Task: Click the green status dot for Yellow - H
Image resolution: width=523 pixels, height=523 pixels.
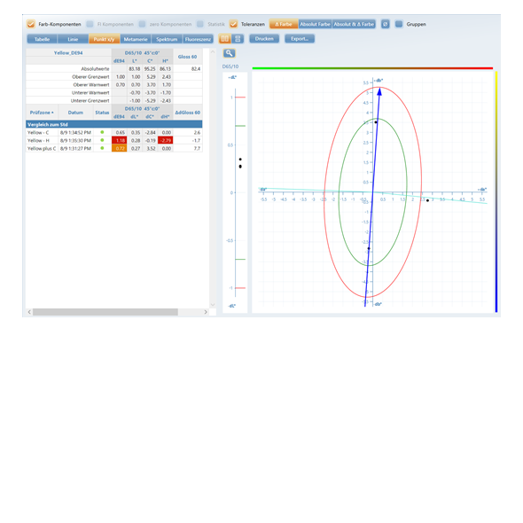Action: click(x=102, y=140)
